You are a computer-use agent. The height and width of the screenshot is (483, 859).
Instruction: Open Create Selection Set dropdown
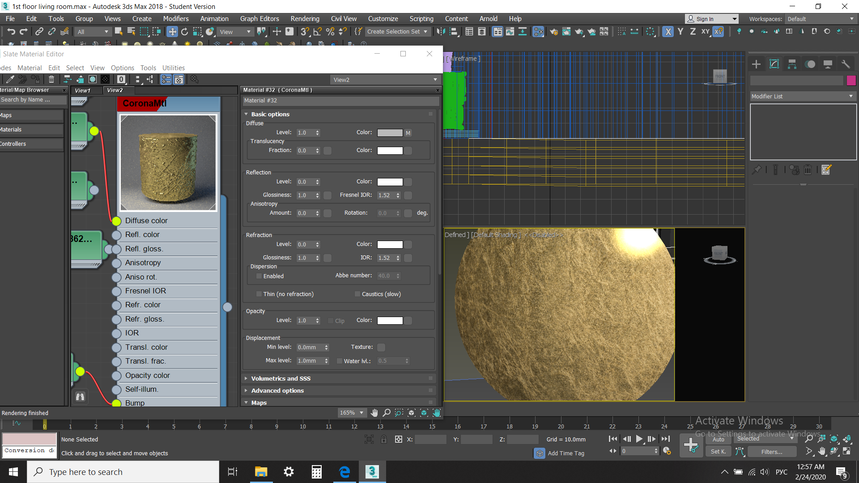[x=398, y=32]
